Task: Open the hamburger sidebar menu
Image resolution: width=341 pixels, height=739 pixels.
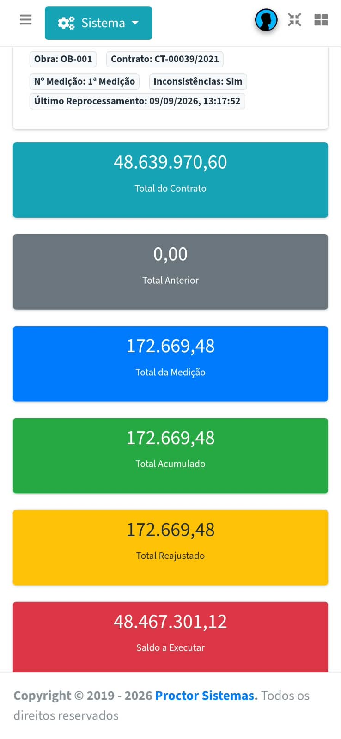Action: click(26, 20)
